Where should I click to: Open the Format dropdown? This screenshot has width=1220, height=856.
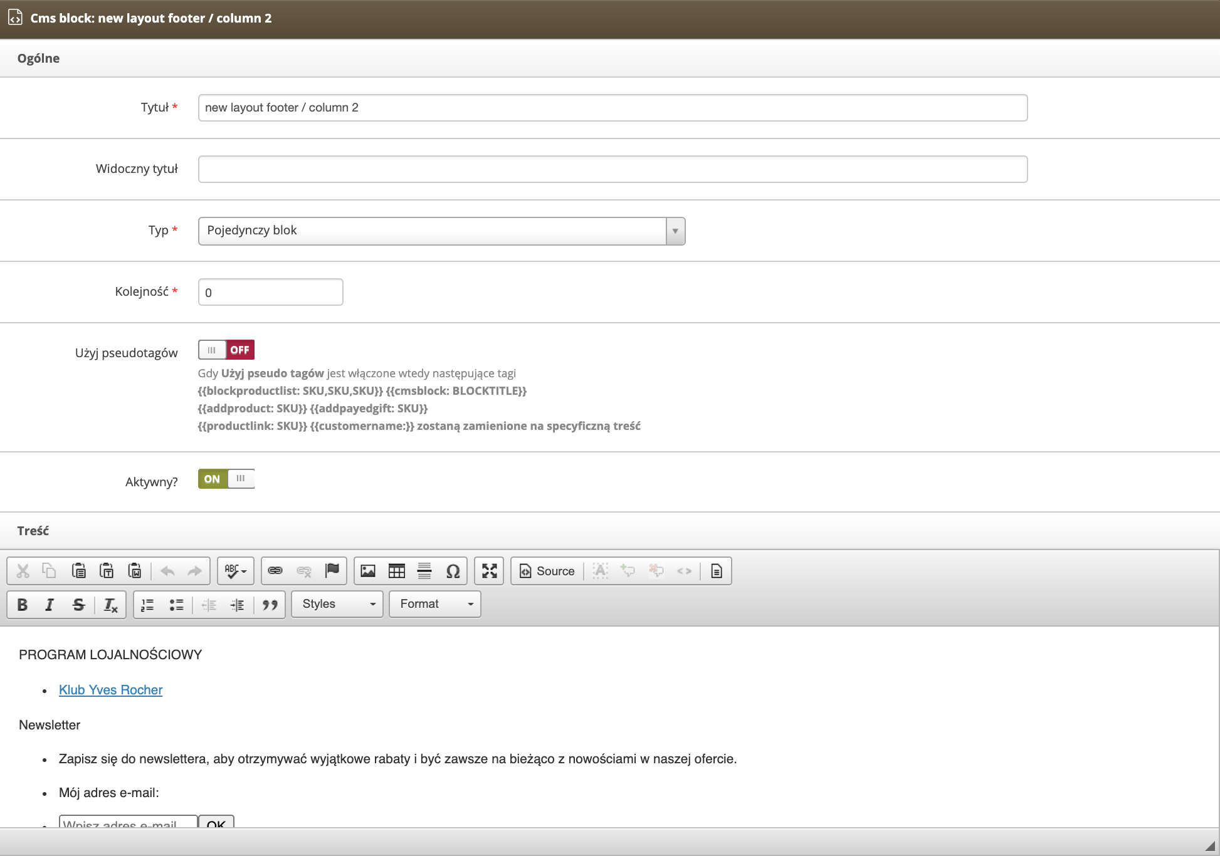[x=435, y=604]
